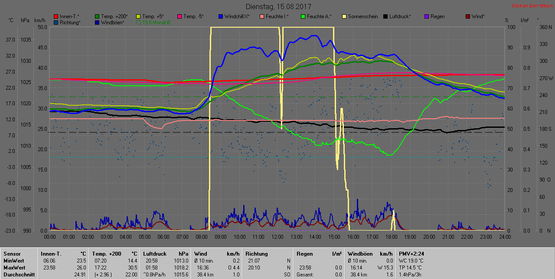Click the chart title Dienstag, 15.08.2017
555x279 pixels.
pyautogui.click(x=278, y=6)
